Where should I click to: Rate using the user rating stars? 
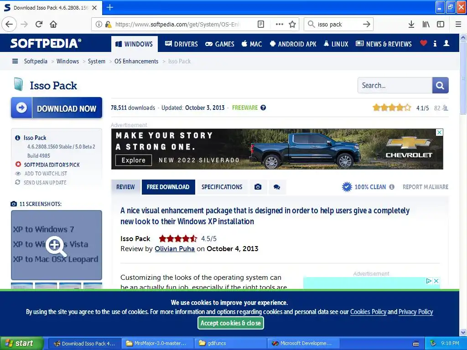pos(392,108)
